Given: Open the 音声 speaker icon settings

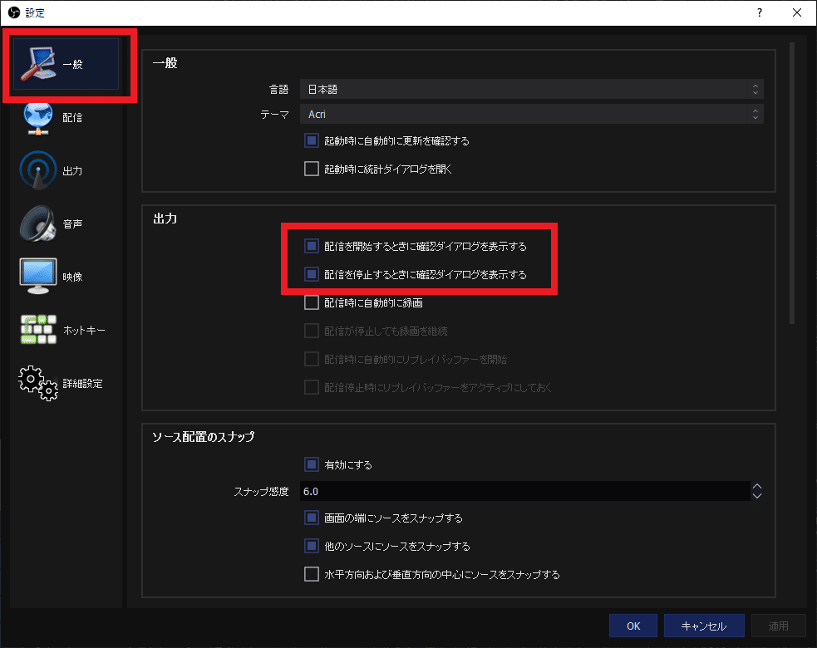Looking at the screenshot, I should [38, 223].
